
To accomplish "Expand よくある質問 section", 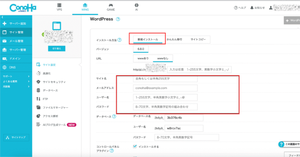I will pos(16,81).
